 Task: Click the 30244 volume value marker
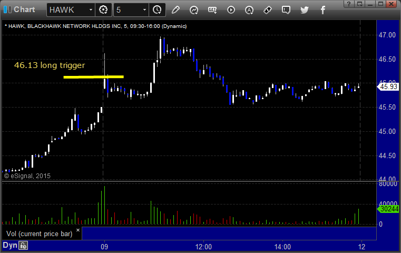tap(388, 209)
